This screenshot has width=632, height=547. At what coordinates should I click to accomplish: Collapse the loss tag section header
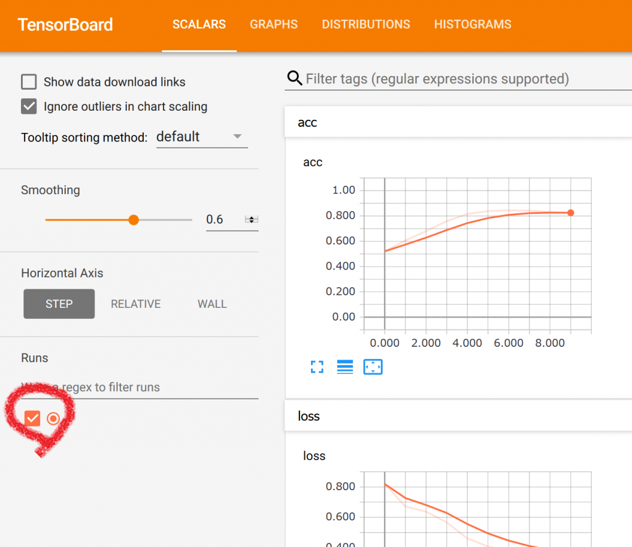click(x=459, y=416)
